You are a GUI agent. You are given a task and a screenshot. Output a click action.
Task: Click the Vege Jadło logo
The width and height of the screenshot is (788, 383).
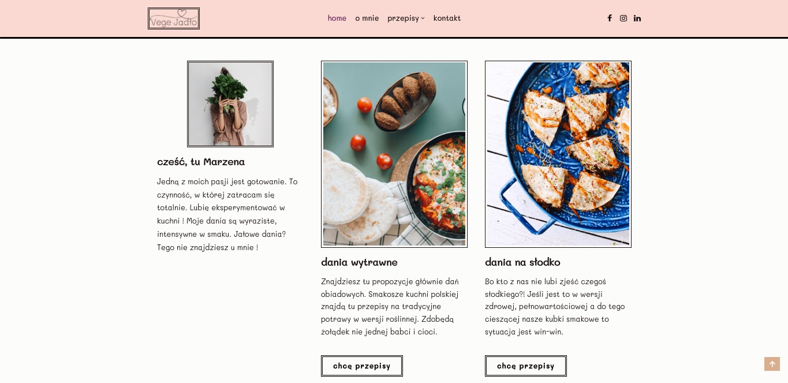(x=174, y=18)
